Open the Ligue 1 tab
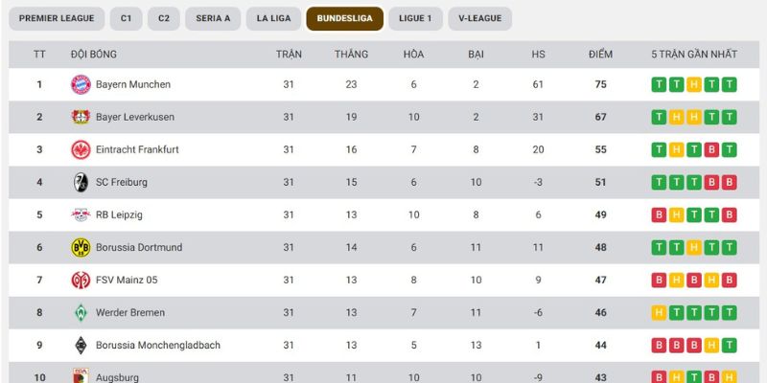Screen dimensions: 767x383 [415, 18]
